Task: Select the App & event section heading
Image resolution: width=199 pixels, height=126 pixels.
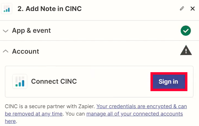Action: pos(31,31)
